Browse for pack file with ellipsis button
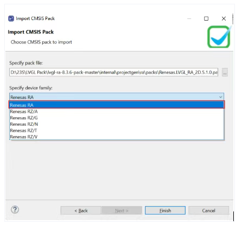Viewport: 236px width, 225px height. coord(225,73)
